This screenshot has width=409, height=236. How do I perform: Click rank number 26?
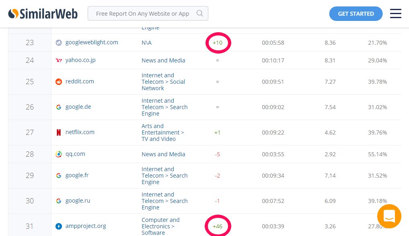click(x=30, y=107)
